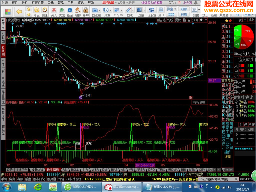This screenshot has width=256, height=192.
Task: Go back with the yellow left arrow
Action: point(19,11)
